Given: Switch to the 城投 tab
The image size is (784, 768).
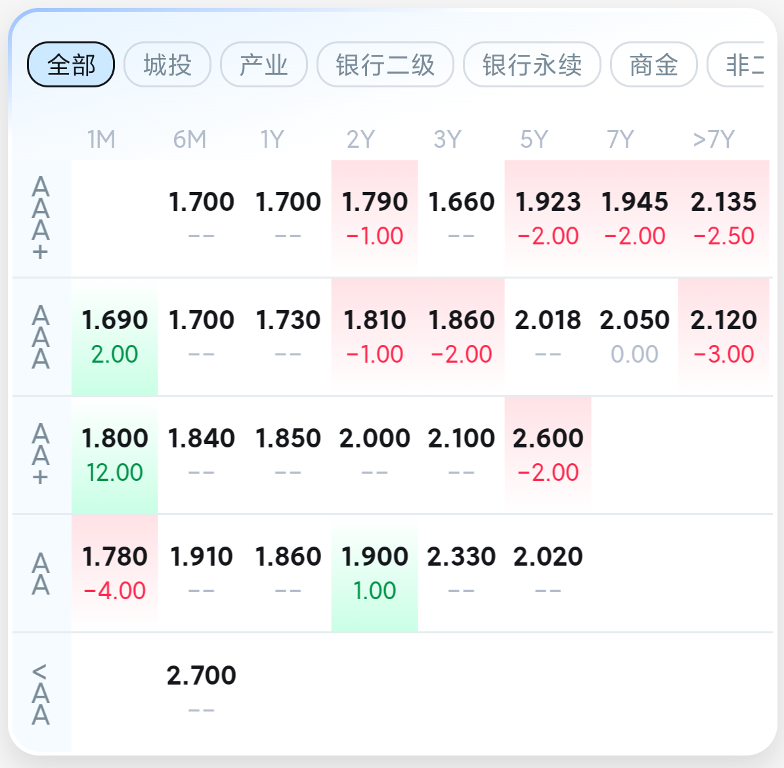Looking at the screenshot, I should coord(167,64).
